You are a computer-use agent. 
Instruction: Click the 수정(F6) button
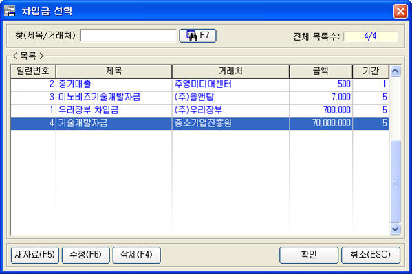86,255
